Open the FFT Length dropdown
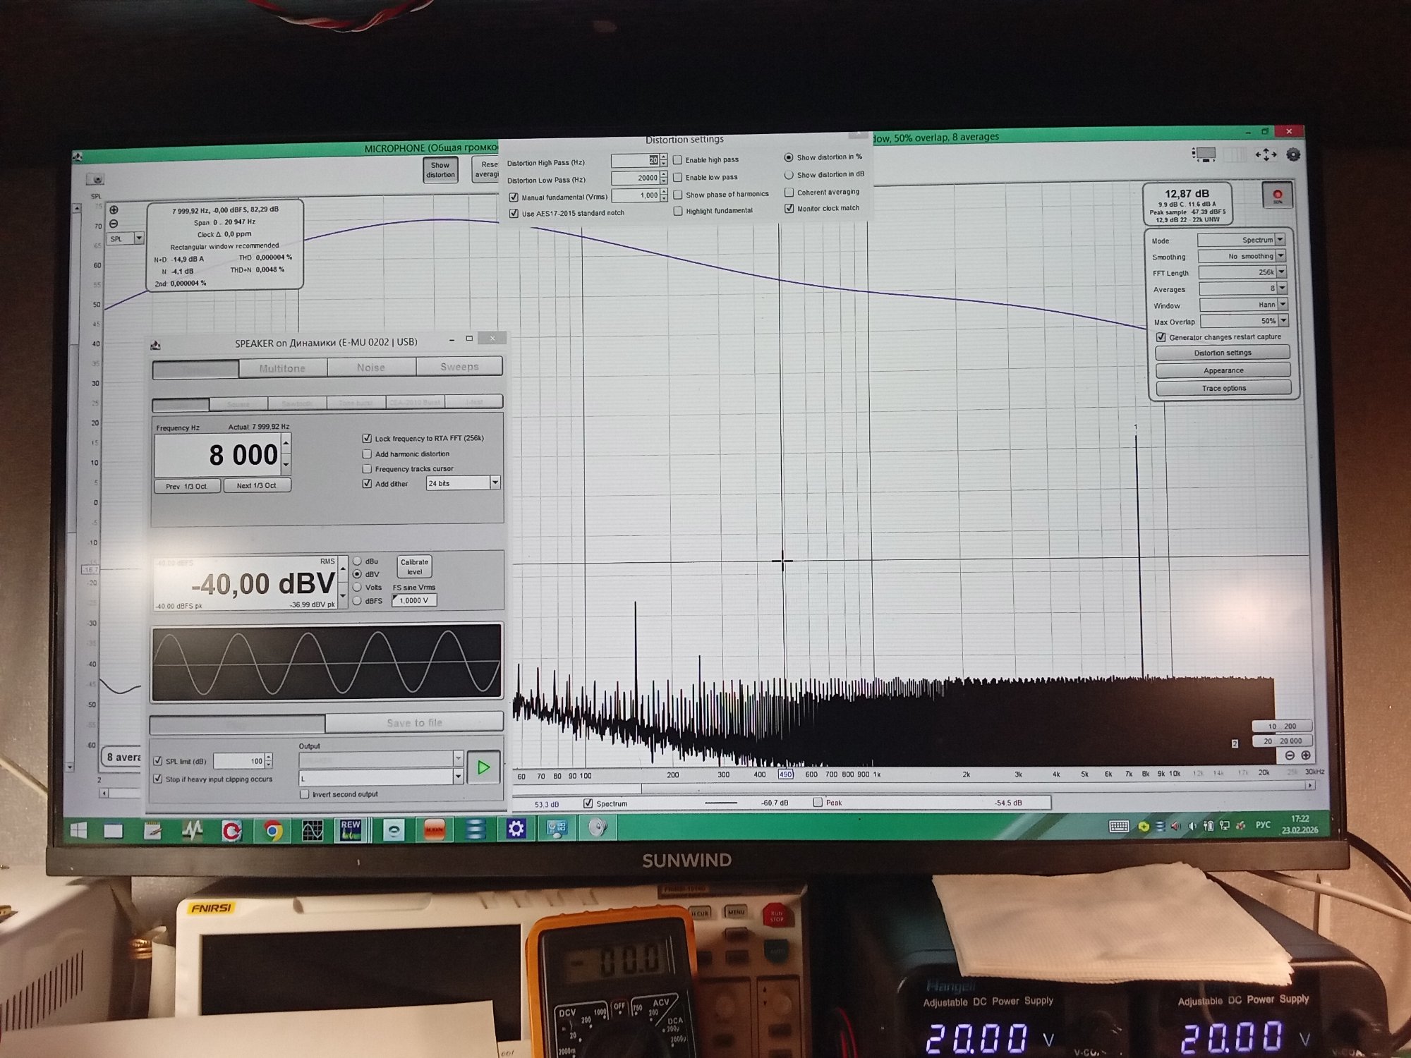The height and width of the screenshot is (1058, 1411). (1281, 272)
